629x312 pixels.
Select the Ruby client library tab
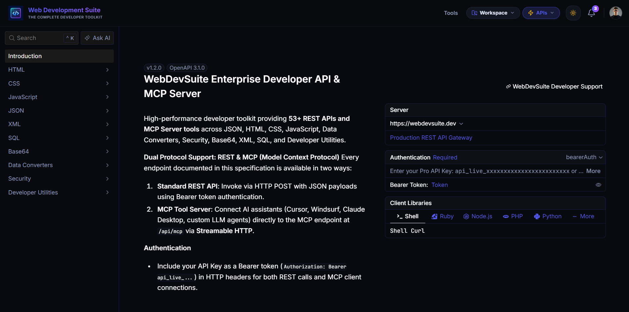click(x=442, y=216)
